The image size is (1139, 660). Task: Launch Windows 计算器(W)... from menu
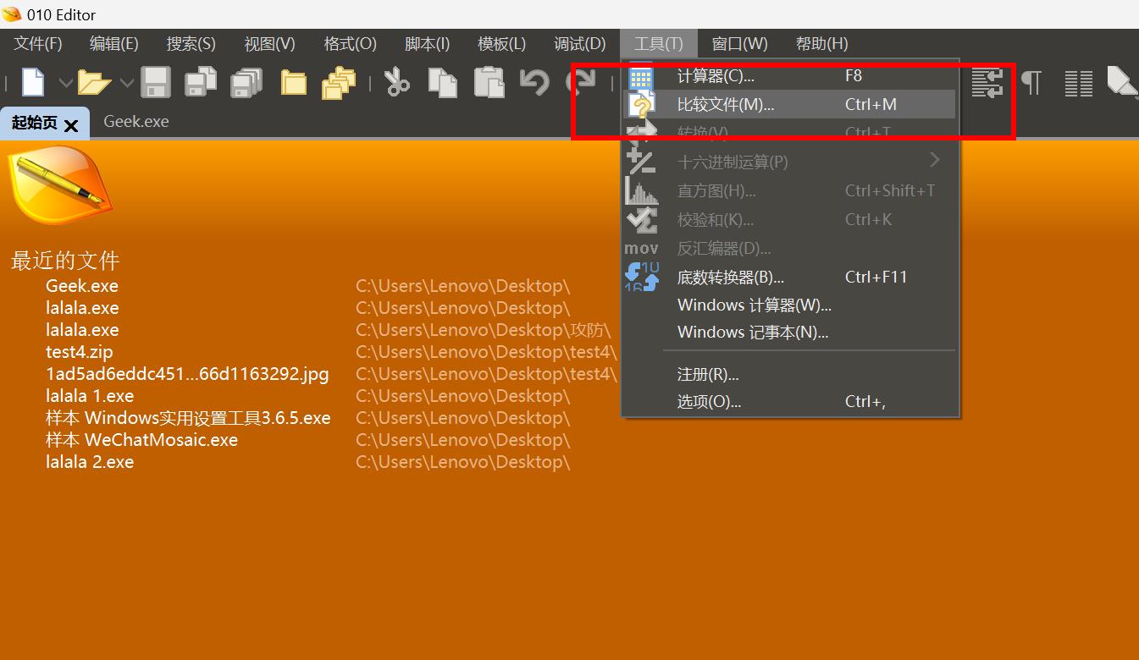(x=789, y=305)
